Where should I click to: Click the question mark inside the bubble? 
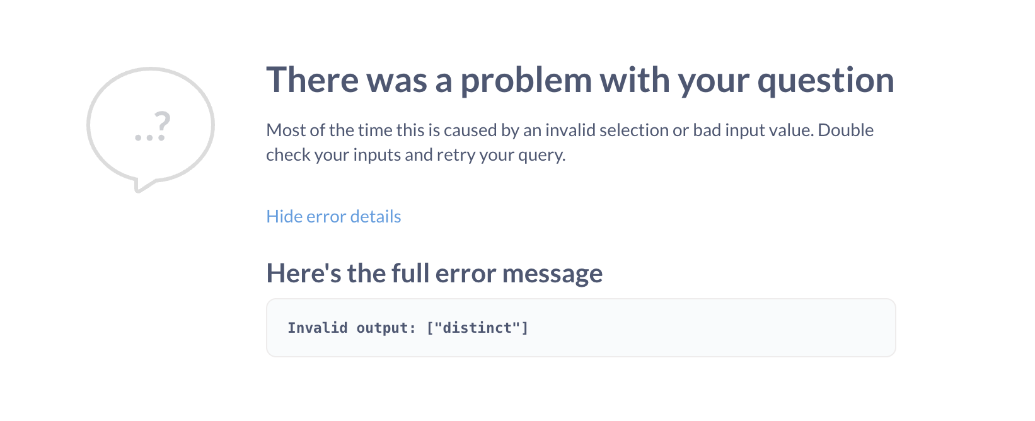click(x=162, y=125)
